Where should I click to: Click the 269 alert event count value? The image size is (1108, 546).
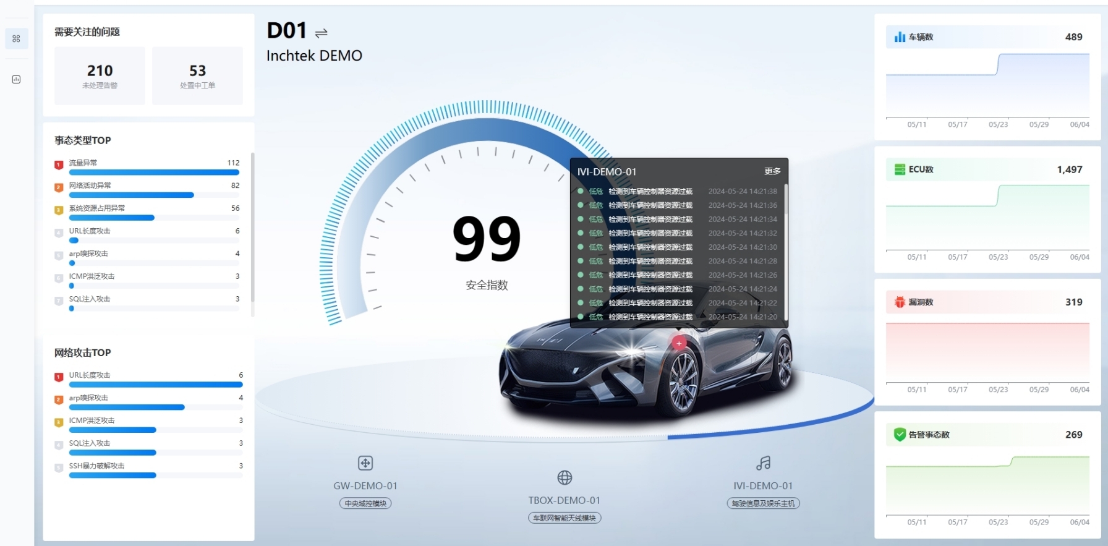pos(1073,435)
